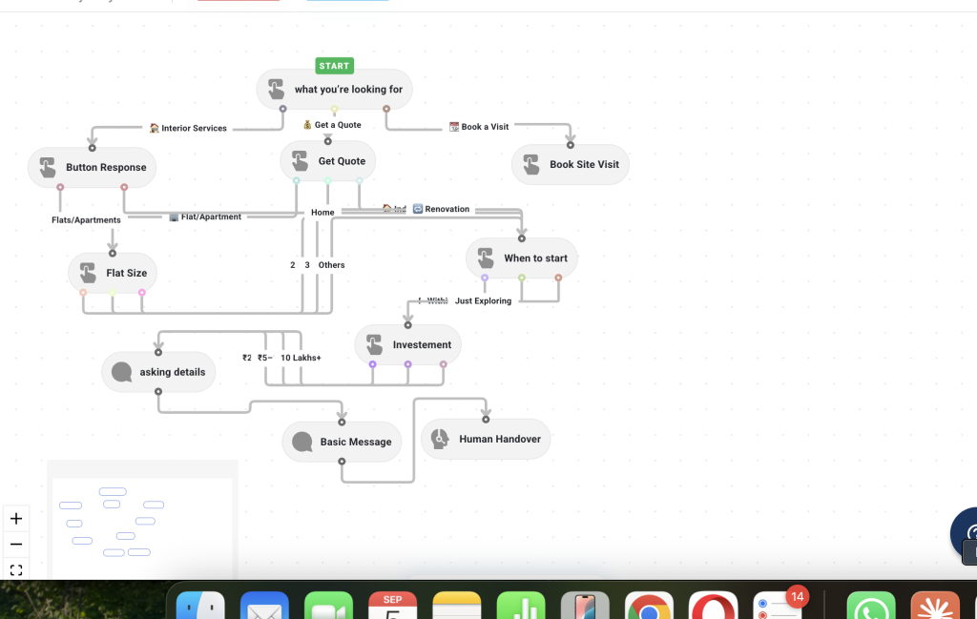Open Reminders with 14 badge in Dock
Screen dimensions: 977x619
[x=777, y=606]
